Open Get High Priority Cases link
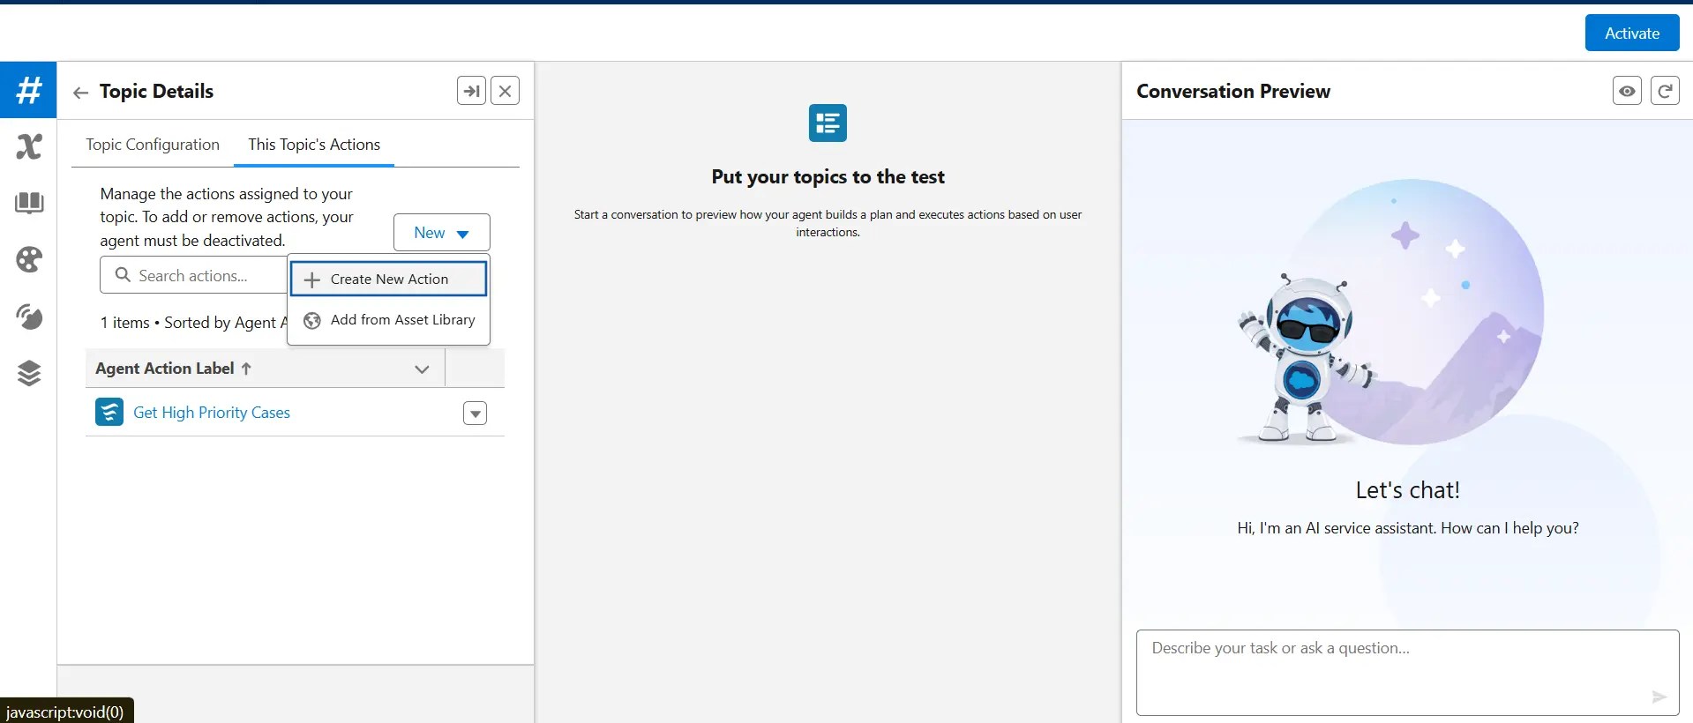 [212, 413]
